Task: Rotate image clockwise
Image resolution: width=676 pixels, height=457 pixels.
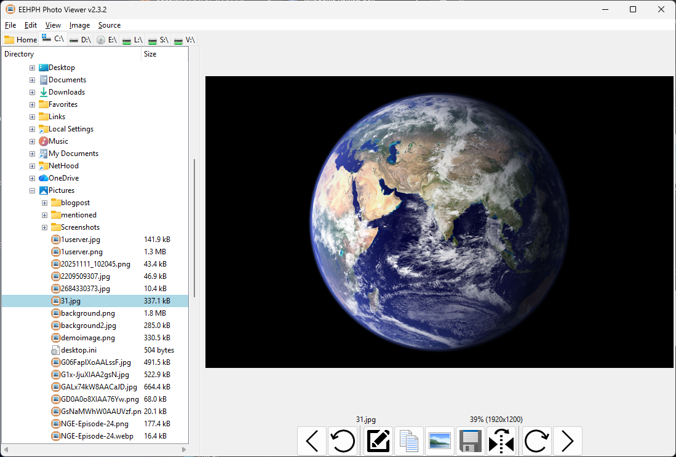Action: click(x=537, y=441)
